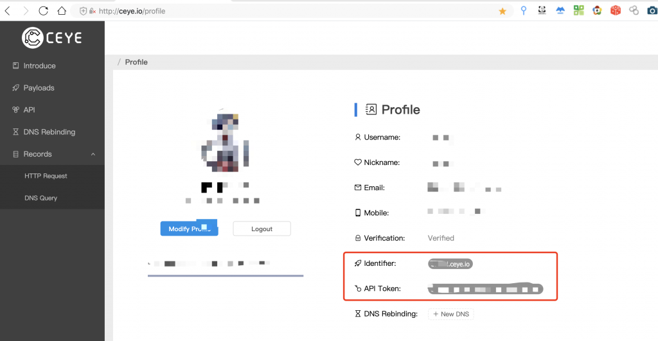Viewport: 658px width, 341px height.
Task: Click the API Token icon
Action: coord(357,288)
